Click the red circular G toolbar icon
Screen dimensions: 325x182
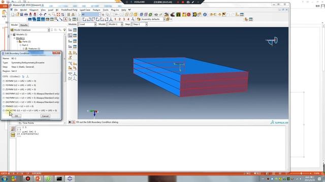(x=188, y=15)
